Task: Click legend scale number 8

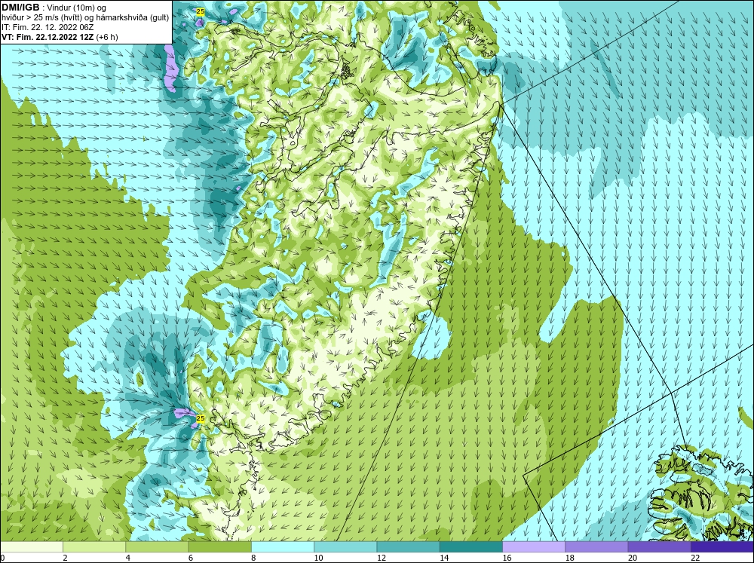Action: (253, 558)
